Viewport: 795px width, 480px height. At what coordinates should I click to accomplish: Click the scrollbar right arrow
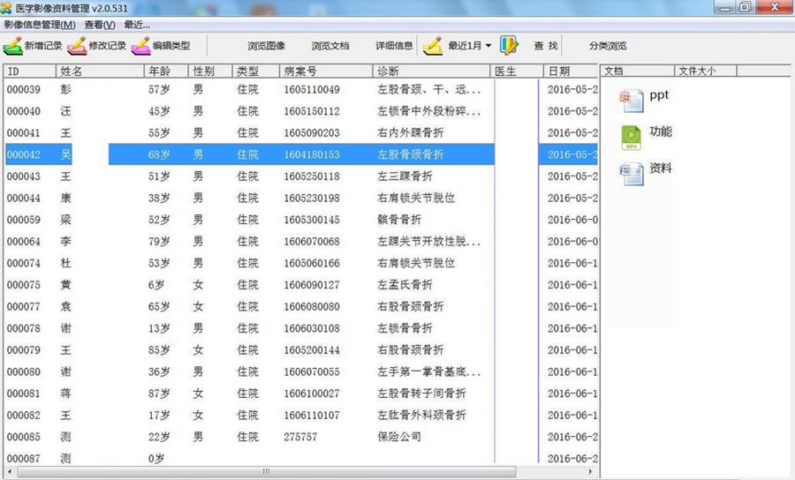(x=591, y=472)
